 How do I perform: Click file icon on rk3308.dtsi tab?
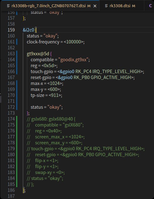click(x=106, y=6)
